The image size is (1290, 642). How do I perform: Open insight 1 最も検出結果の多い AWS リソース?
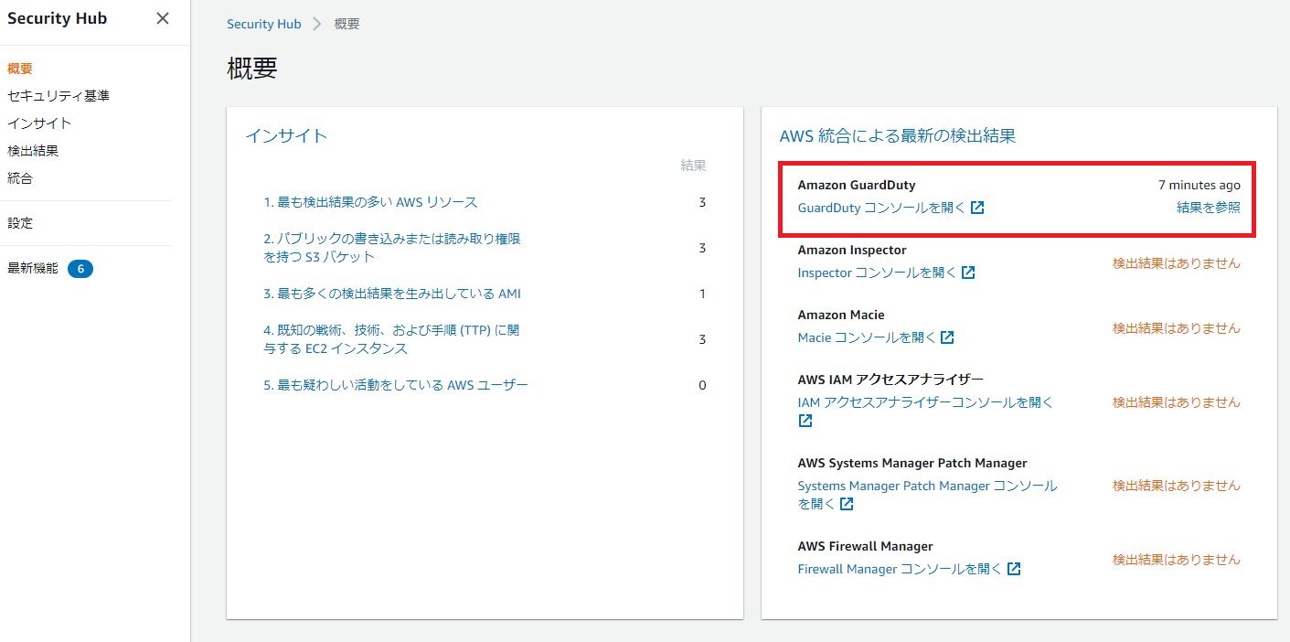370,202
